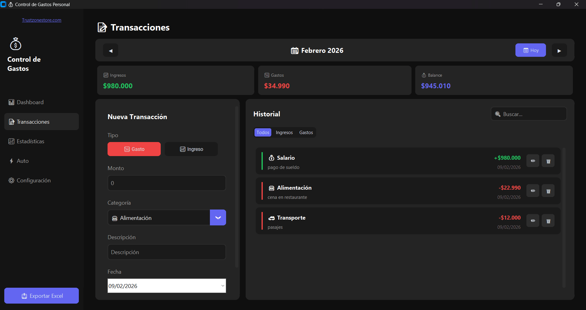Select the Transacciones menu item
586x310 pixels.
tap(33, 122)
